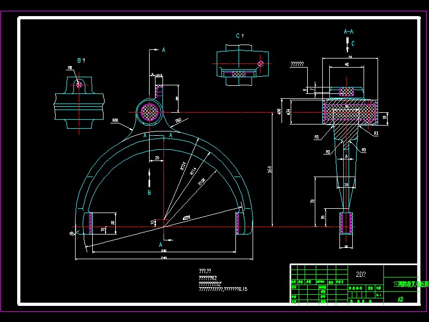Select the B view-direction arrow label
This screenshot has height=322, width=429.
point(149,193)
